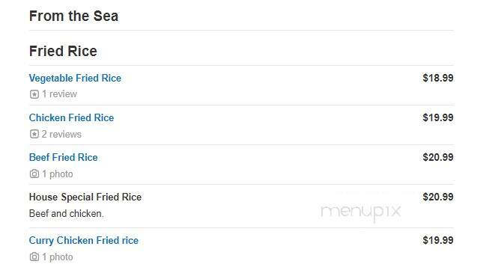This screenshot has width=495, height=273.
Task: Open the Chicken Fried Rice link
Action: point(71,118)
